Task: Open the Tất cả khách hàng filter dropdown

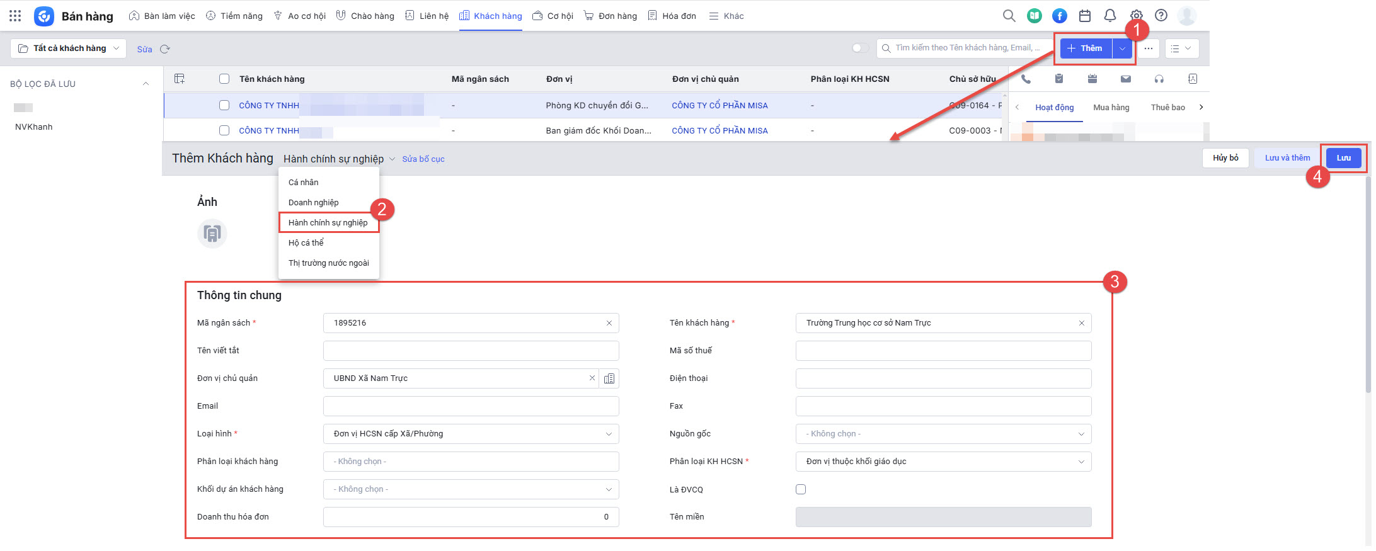Action: click(x=69, y=48)
